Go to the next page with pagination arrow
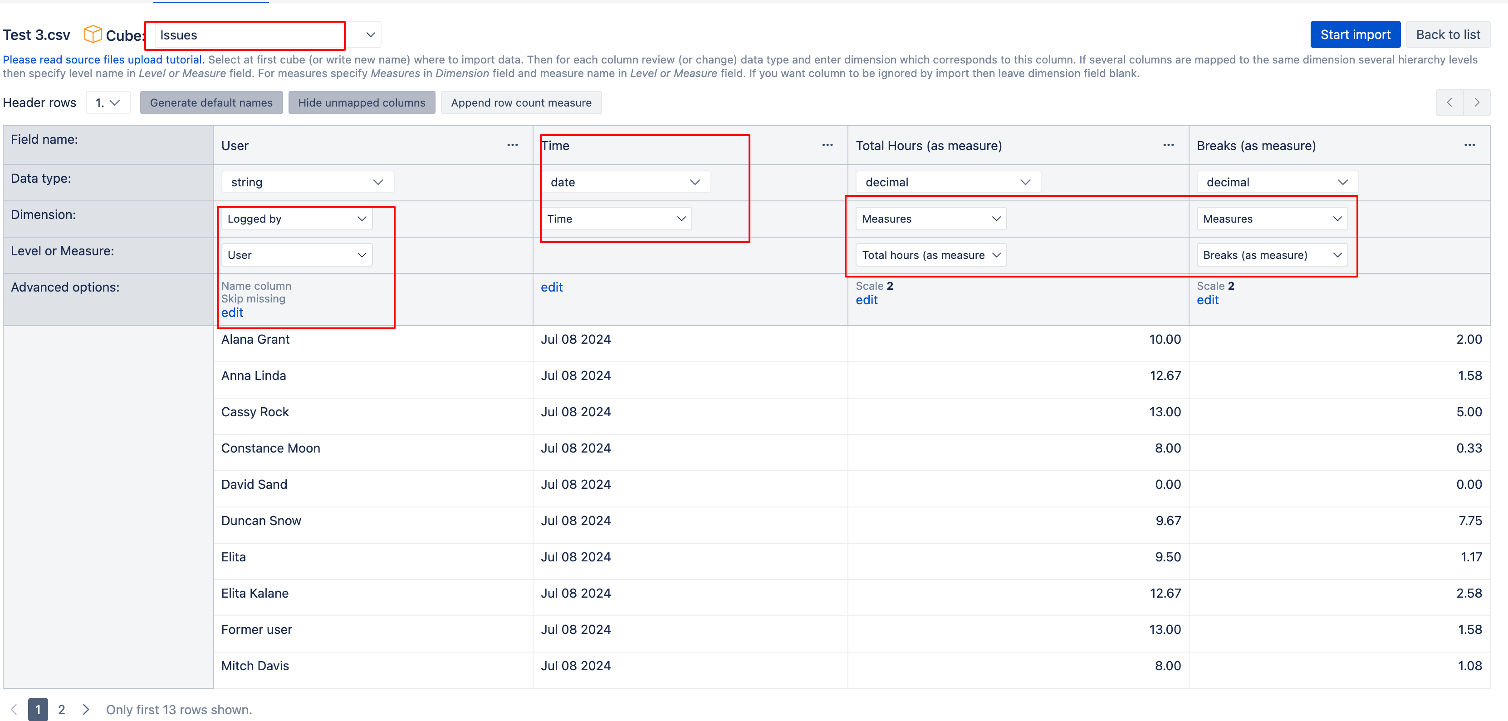Screen dimensions: 1508x721 coord(86,709)
